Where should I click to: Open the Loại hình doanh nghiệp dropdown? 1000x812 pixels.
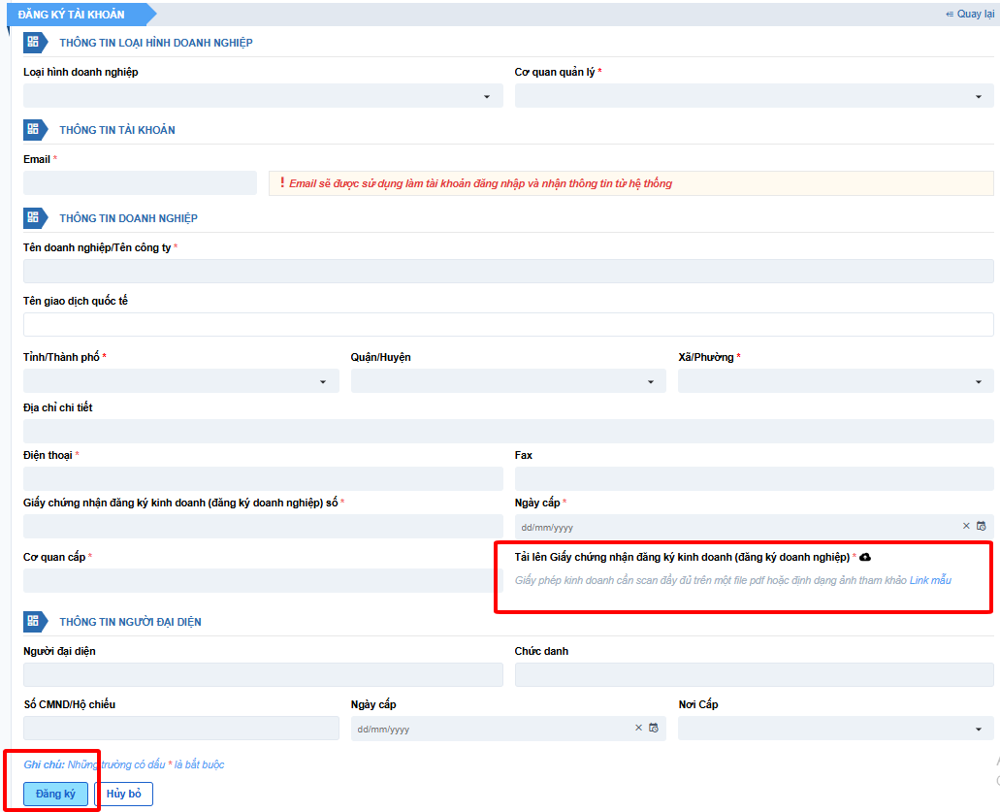(263, 96)
